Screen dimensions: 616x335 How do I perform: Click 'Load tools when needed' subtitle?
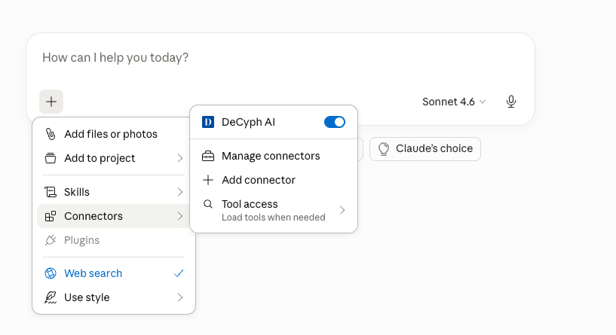click(x=274, y=218)
